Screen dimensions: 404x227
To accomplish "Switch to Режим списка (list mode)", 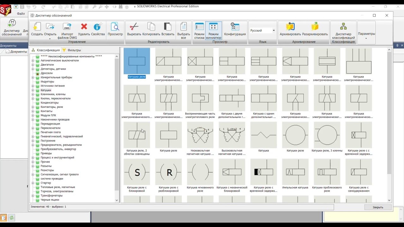I will [199, 31].
